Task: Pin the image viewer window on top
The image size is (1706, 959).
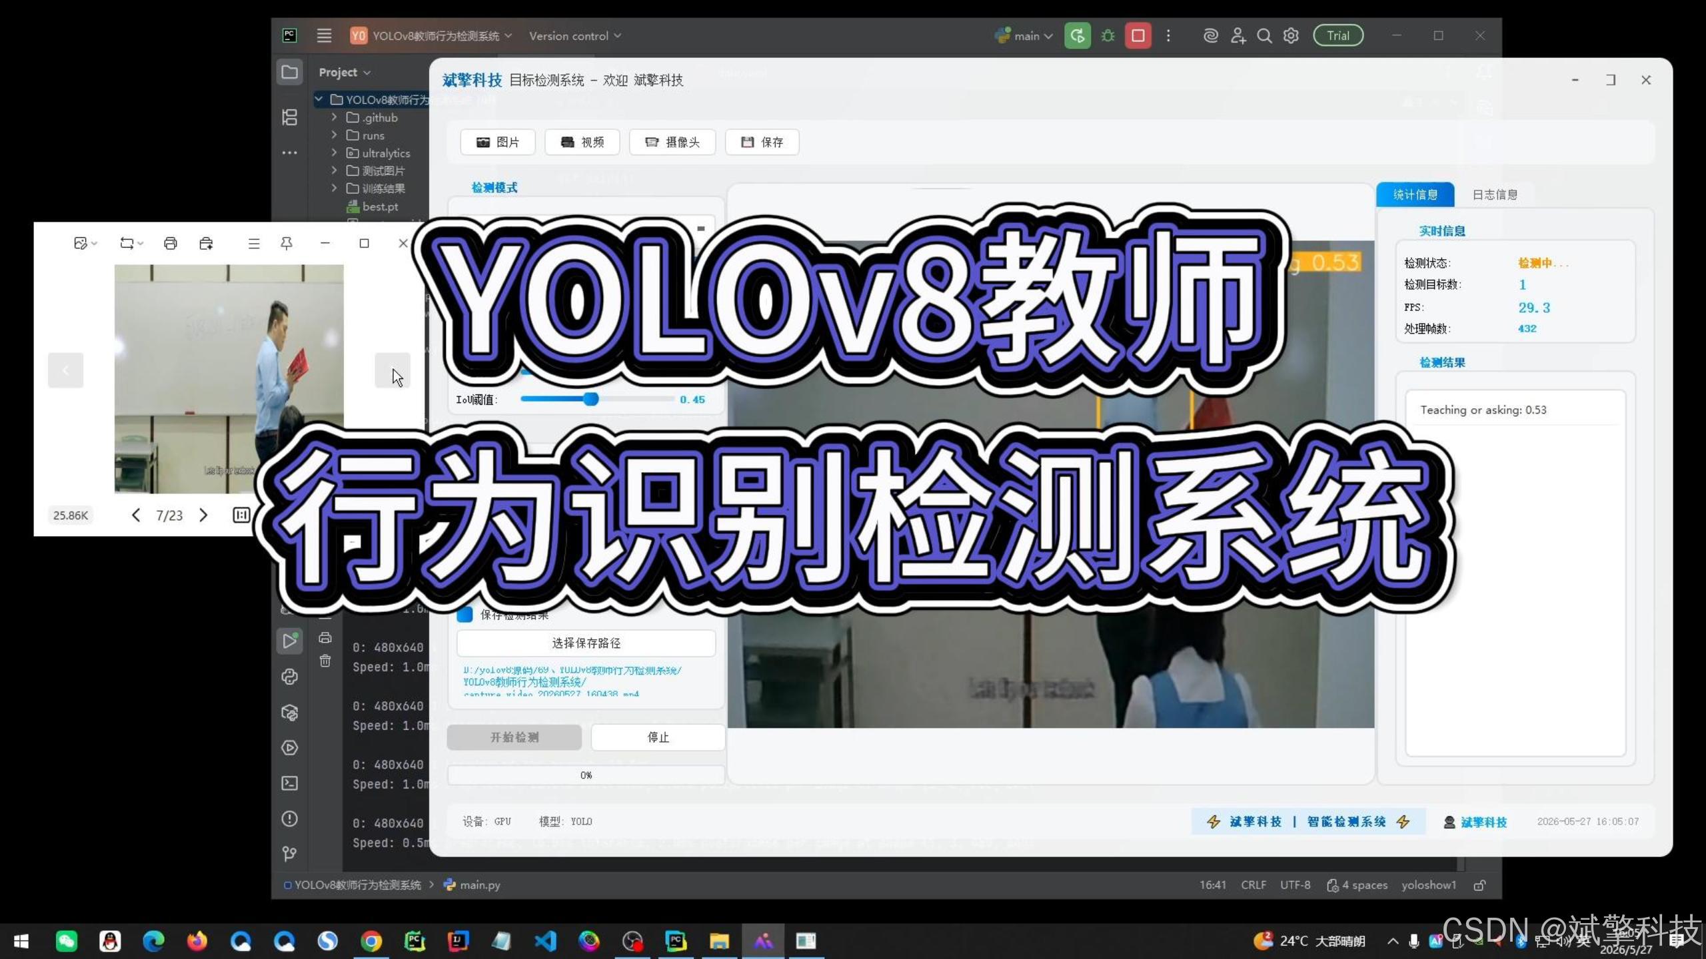Action: pos(287,244)
